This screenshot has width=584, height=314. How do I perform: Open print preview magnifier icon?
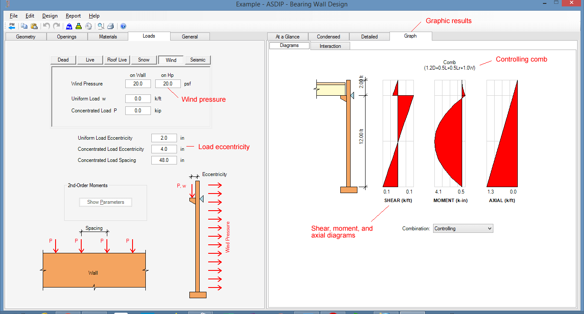click(x=100, y=26)
